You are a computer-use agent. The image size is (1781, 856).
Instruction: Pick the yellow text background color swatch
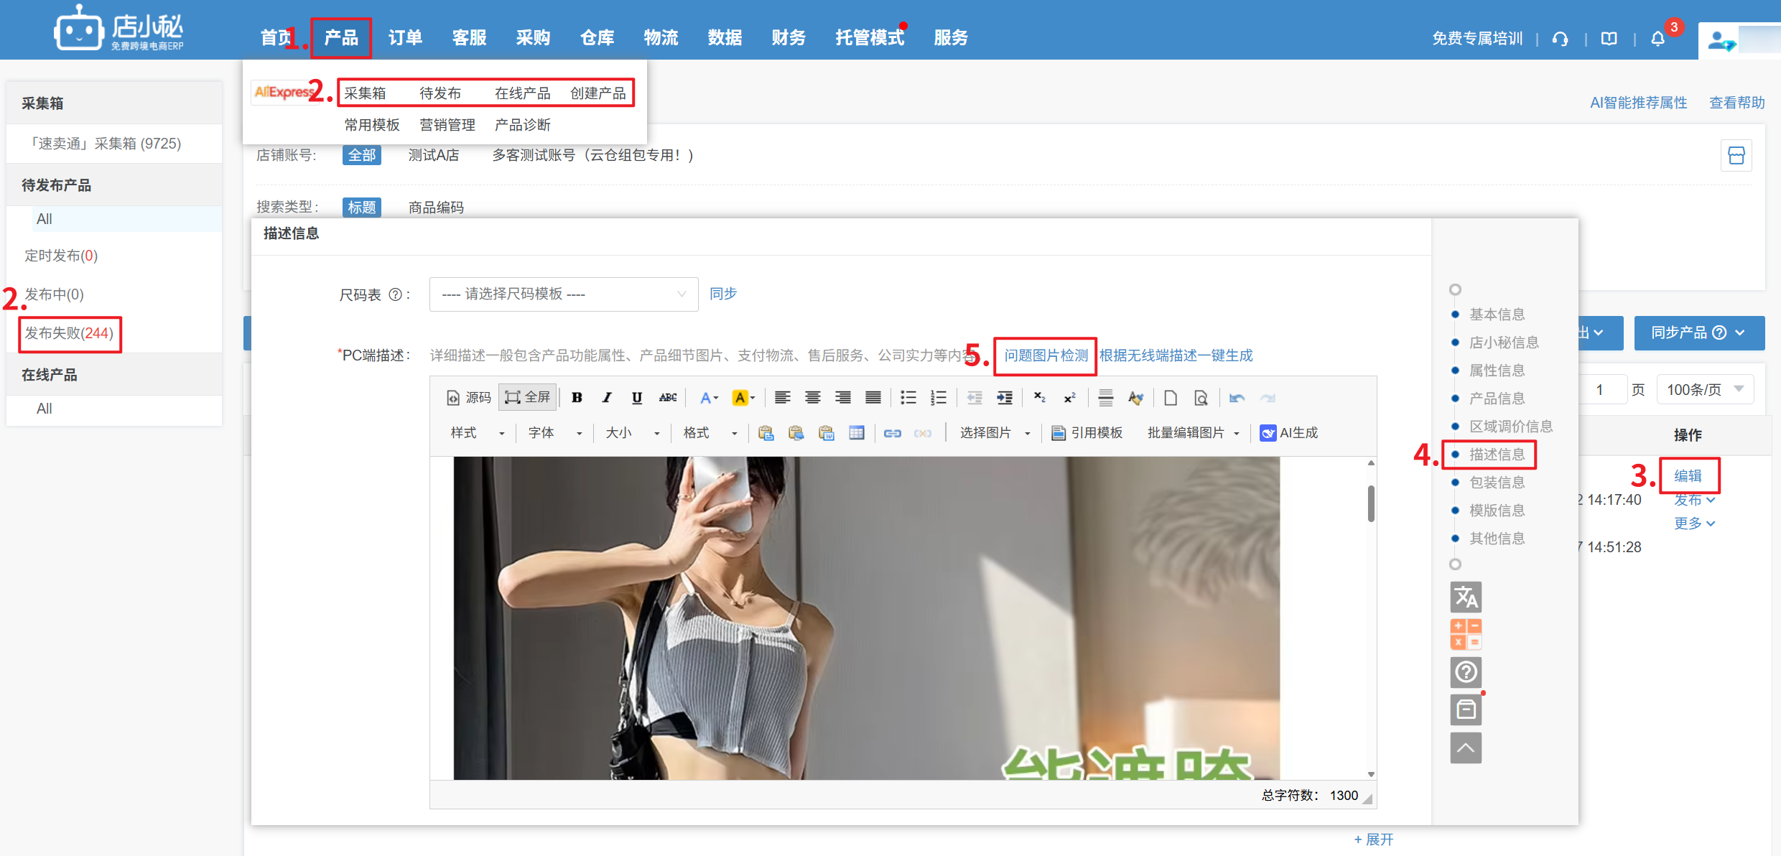click(x=739, y=397)
